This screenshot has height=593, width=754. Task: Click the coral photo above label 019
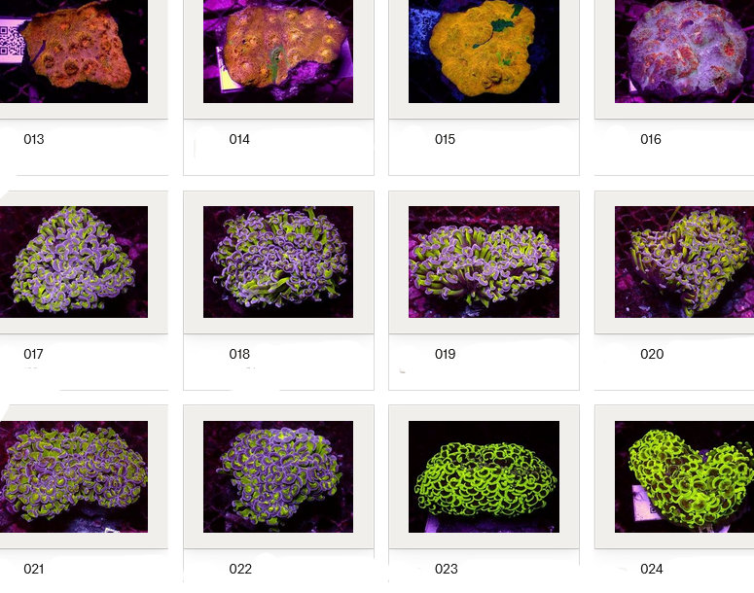pyautogui.click(x=484, y=262)
